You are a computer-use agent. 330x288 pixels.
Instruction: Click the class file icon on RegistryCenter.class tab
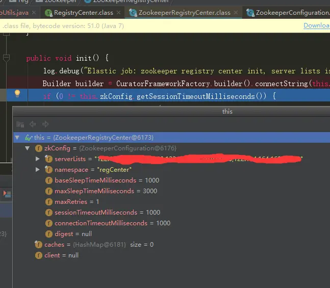[48, 13]
